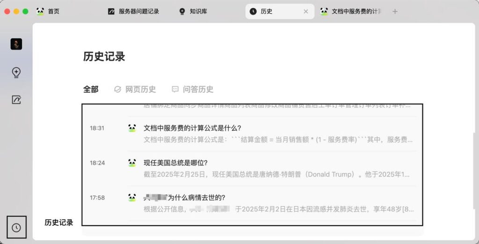Click the 网页历史 planet icon
The width and height of the screenshot is (479, 244).
tap(117, 89)
